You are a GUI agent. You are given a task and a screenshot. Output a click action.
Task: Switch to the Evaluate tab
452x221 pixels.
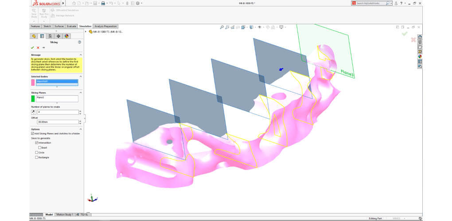point(71,27)
